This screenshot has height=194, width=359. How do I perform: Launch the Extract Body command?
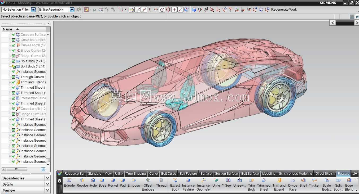(x=175, y=184)
